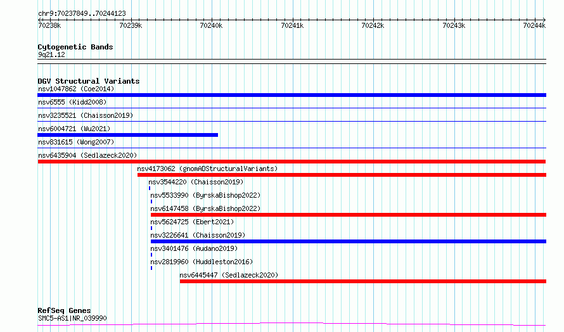Select the red nsv4173062 variant bar
The image size is (564, 332).
342,175
